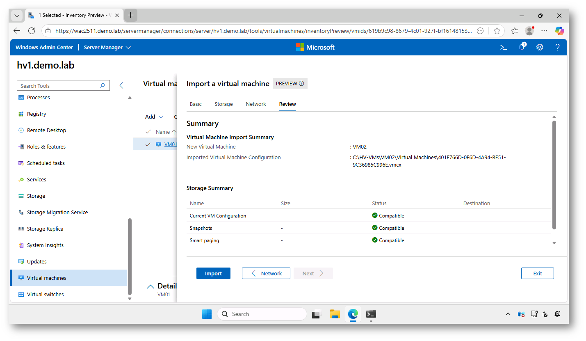This screenshot has width=586, height=341.
Task: Click the Exit button
Action: tap(537, 273)
